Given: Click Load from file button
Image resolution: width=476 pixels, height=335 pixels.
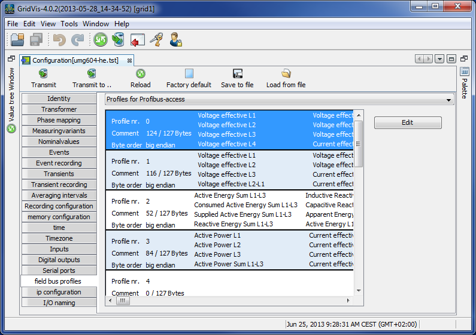Looking at the screenshot, I should [286, 78].
